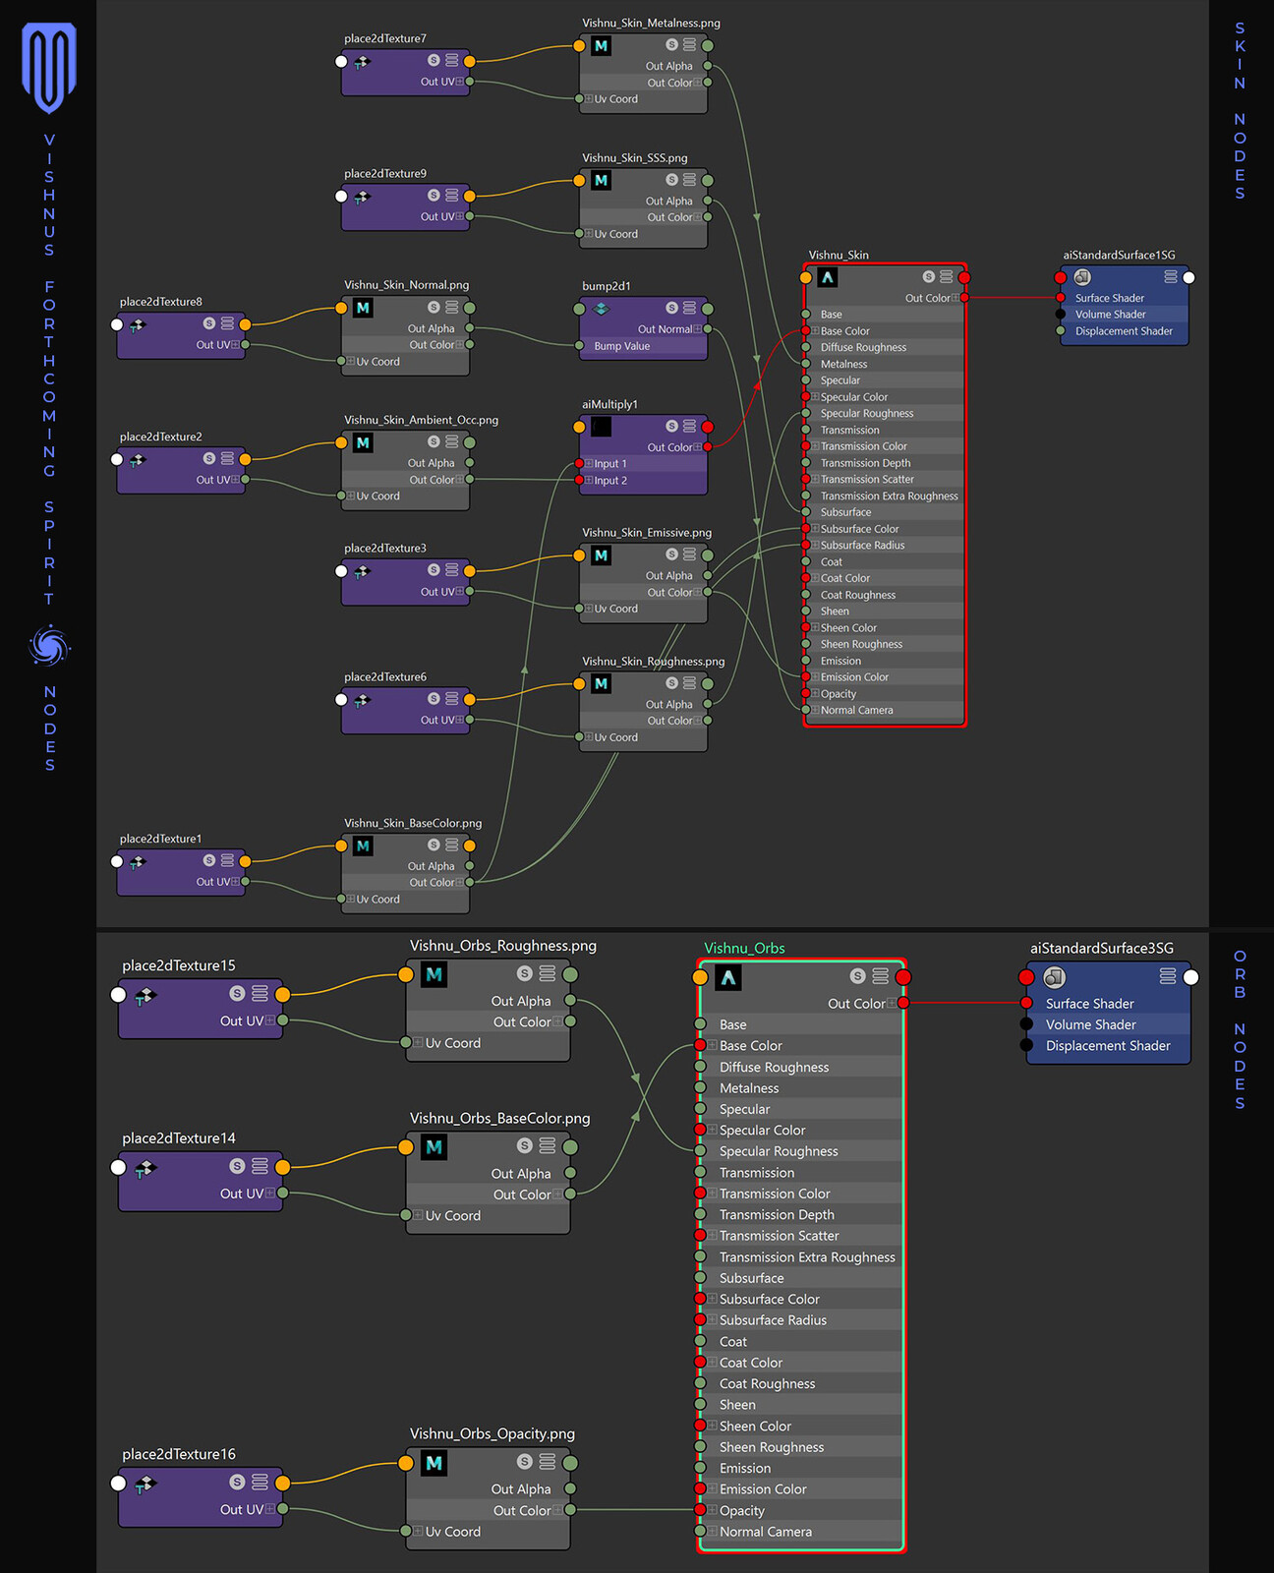Click the placement icon on place2dTexture6 node

click(x=362, y=700)
